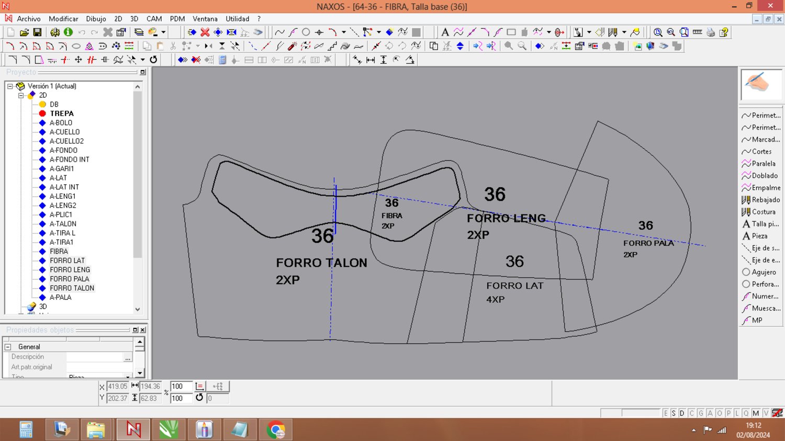
Task: Open the Utilidad menu
Action: (238, 19)
